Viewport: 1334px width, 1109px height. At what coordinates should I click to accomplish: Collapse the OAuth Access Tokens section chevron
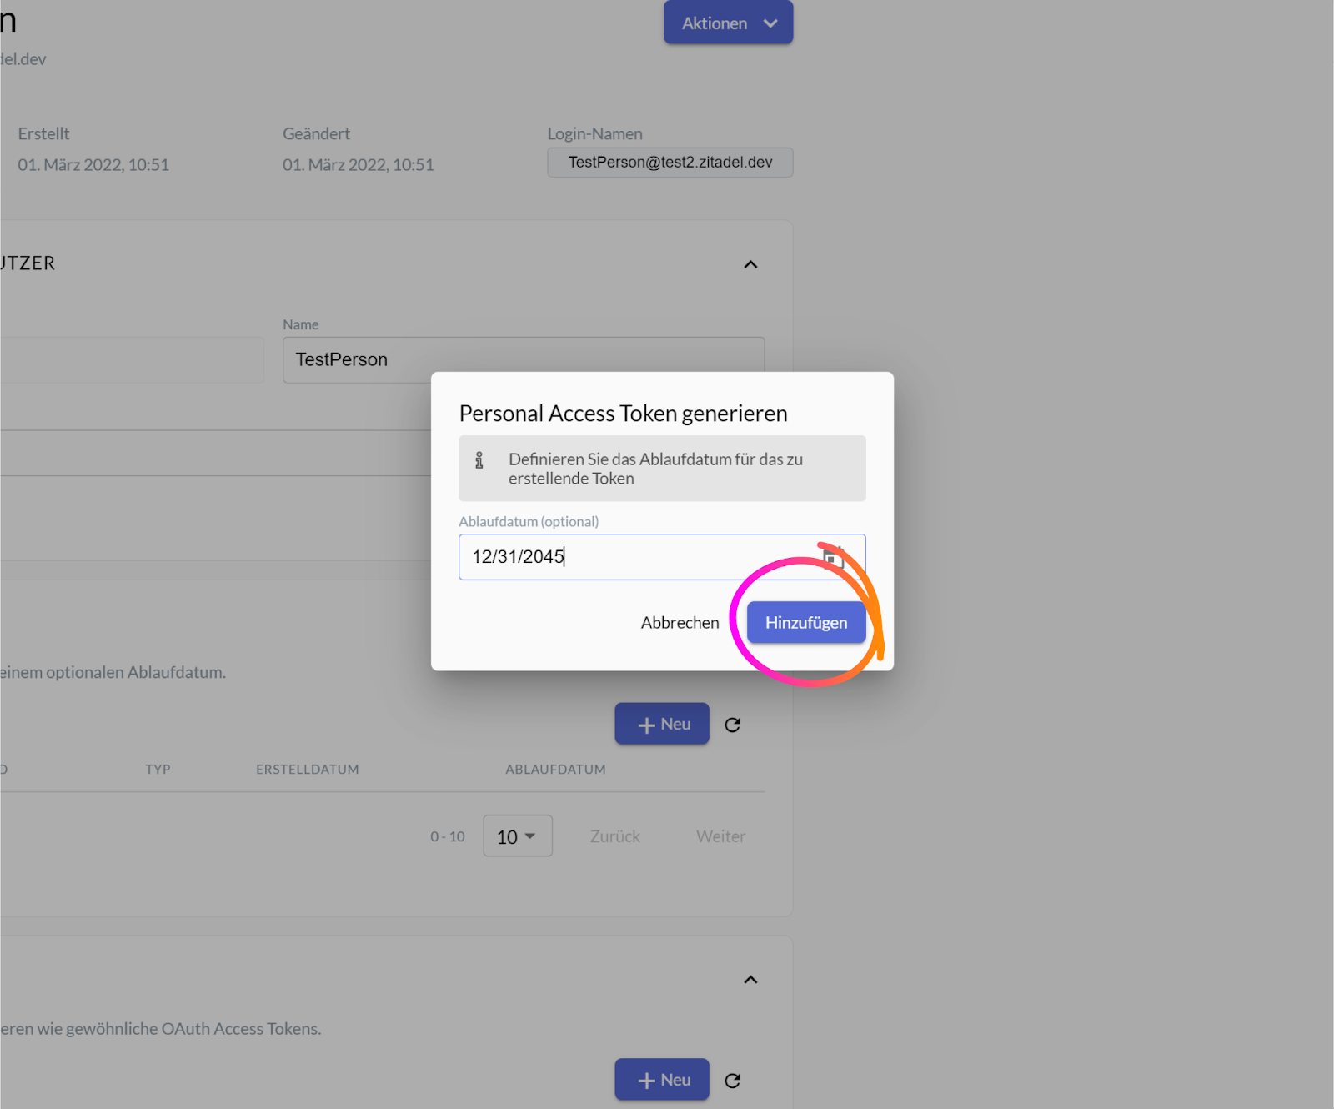point(750,980)
